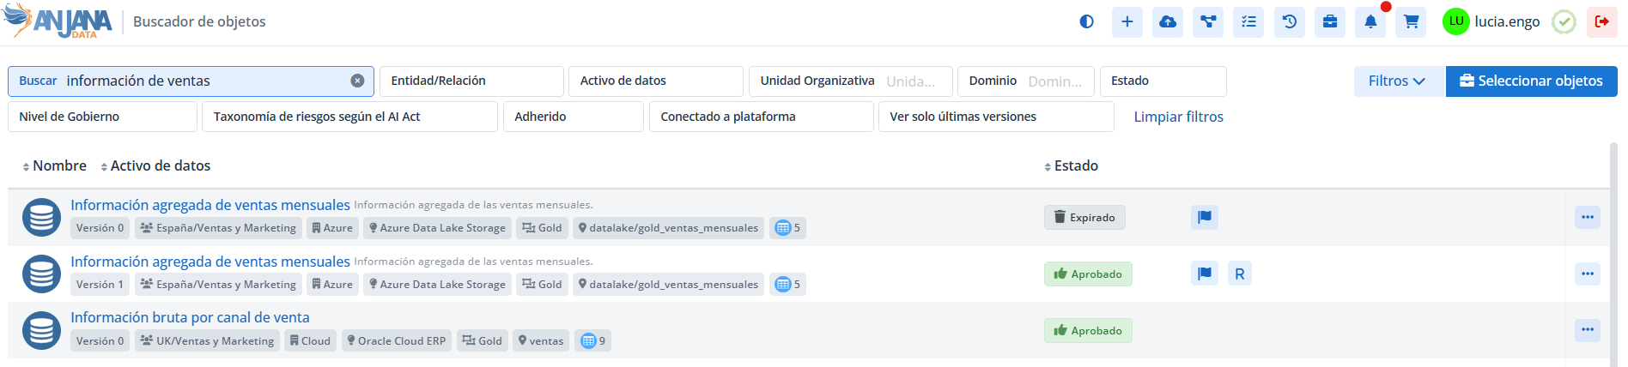
Task: Click the plus icon to create object
Action: [1127, 21]
